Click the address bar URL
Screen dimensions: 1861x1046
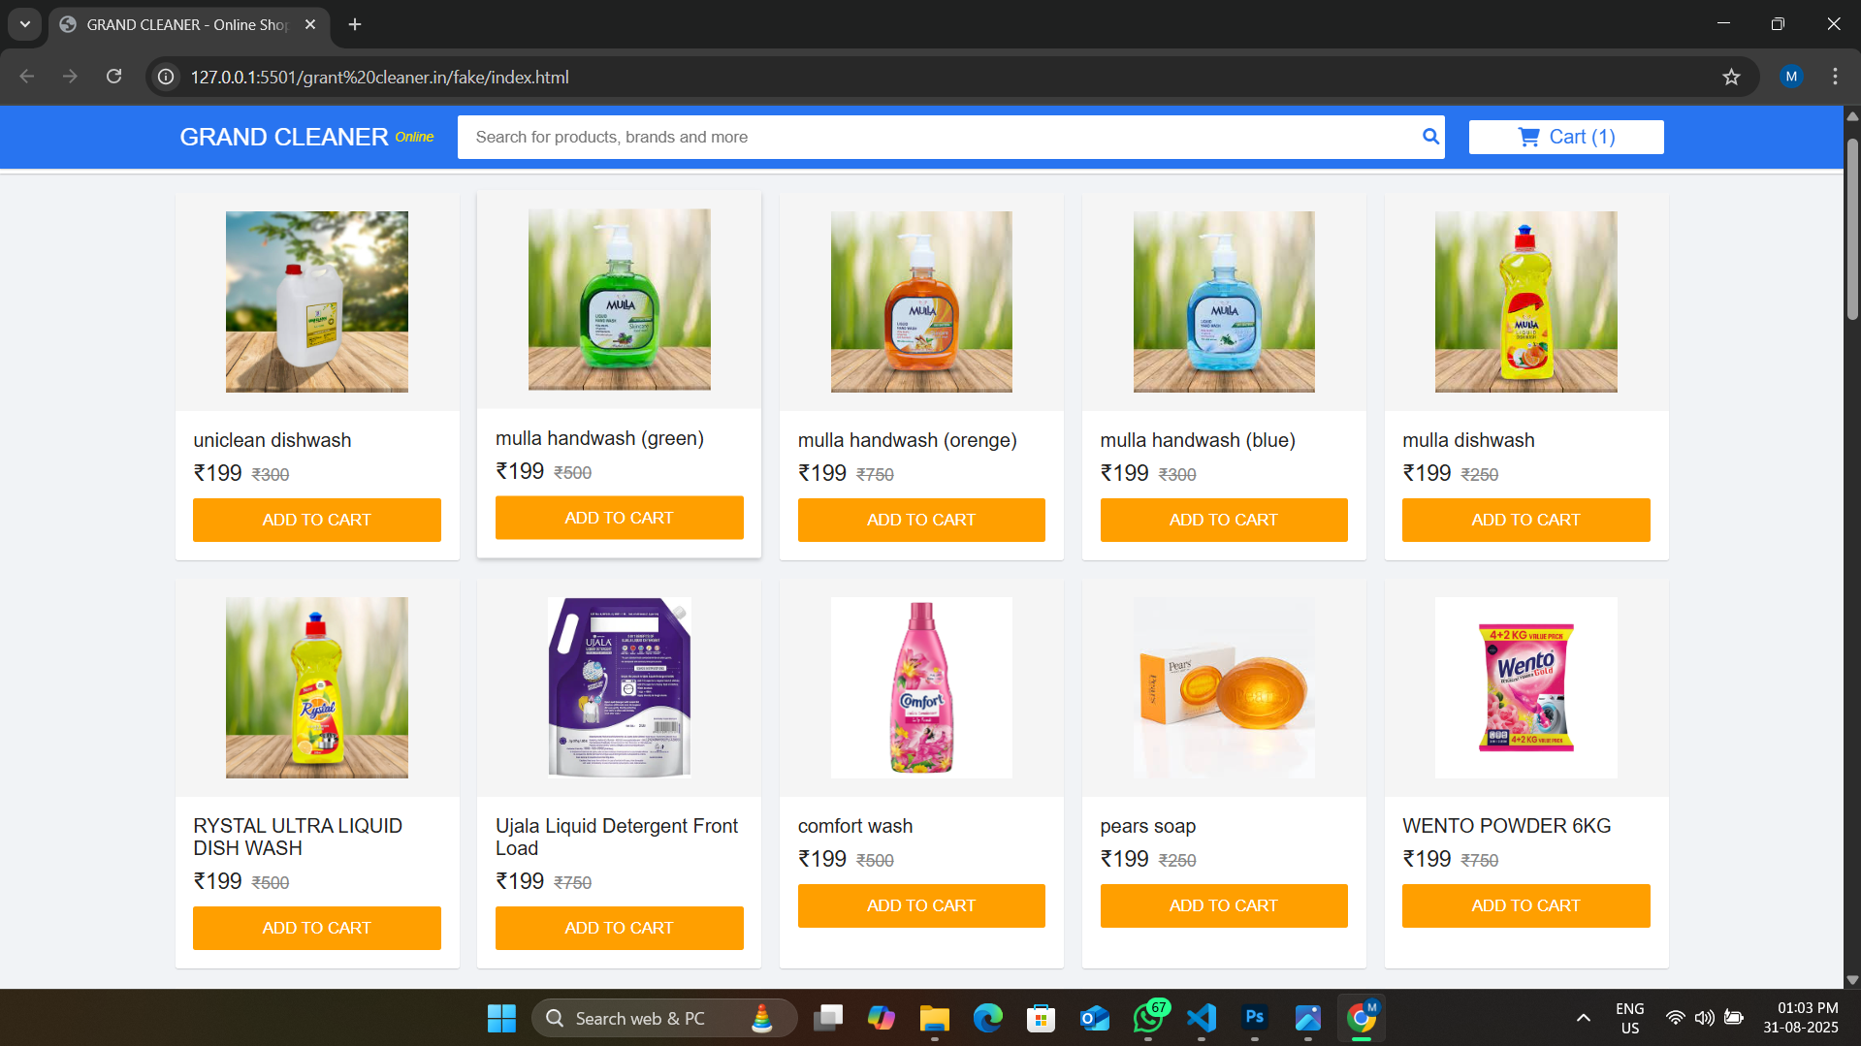[x=380, y=77]
